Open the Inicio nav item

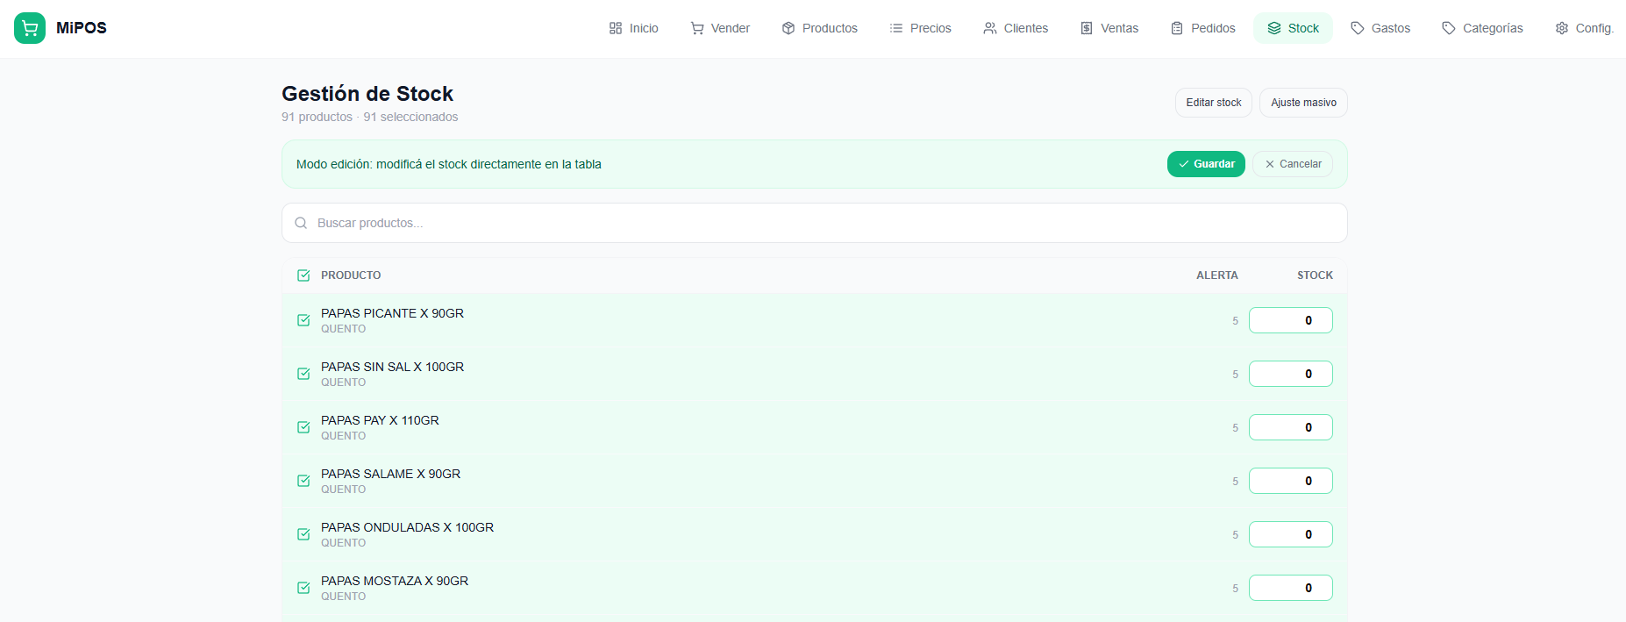(633, 28)
